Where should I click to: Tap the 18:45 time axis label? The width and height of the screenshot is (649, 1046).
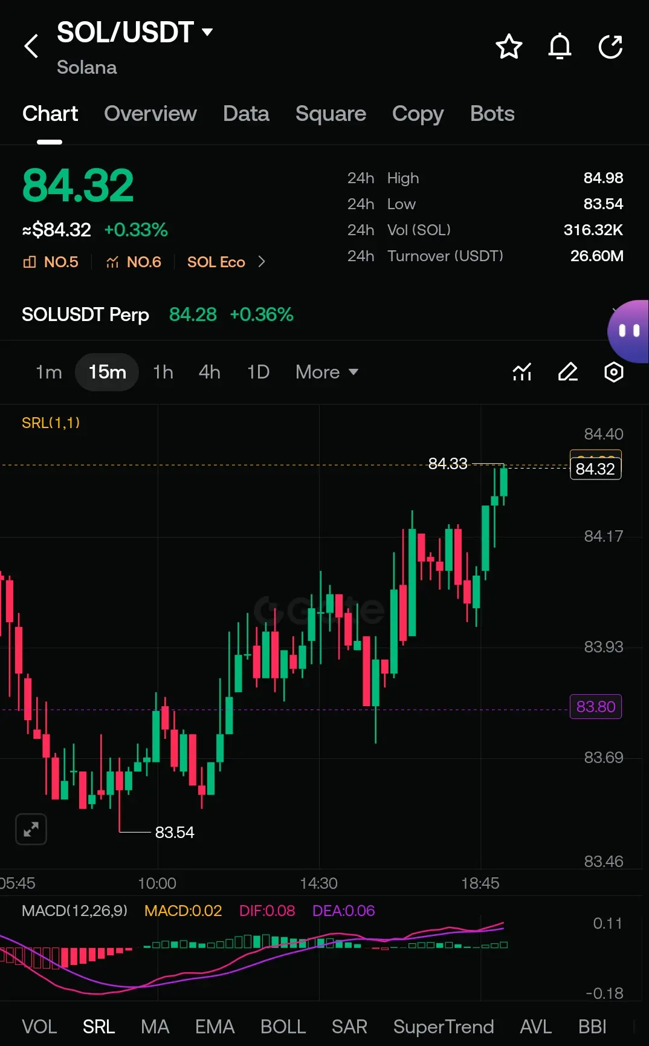tap(480, 883)
